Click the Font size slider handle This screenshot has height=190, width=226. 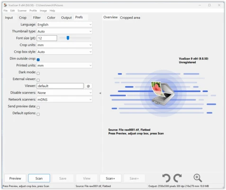click(x=68, y=38)
